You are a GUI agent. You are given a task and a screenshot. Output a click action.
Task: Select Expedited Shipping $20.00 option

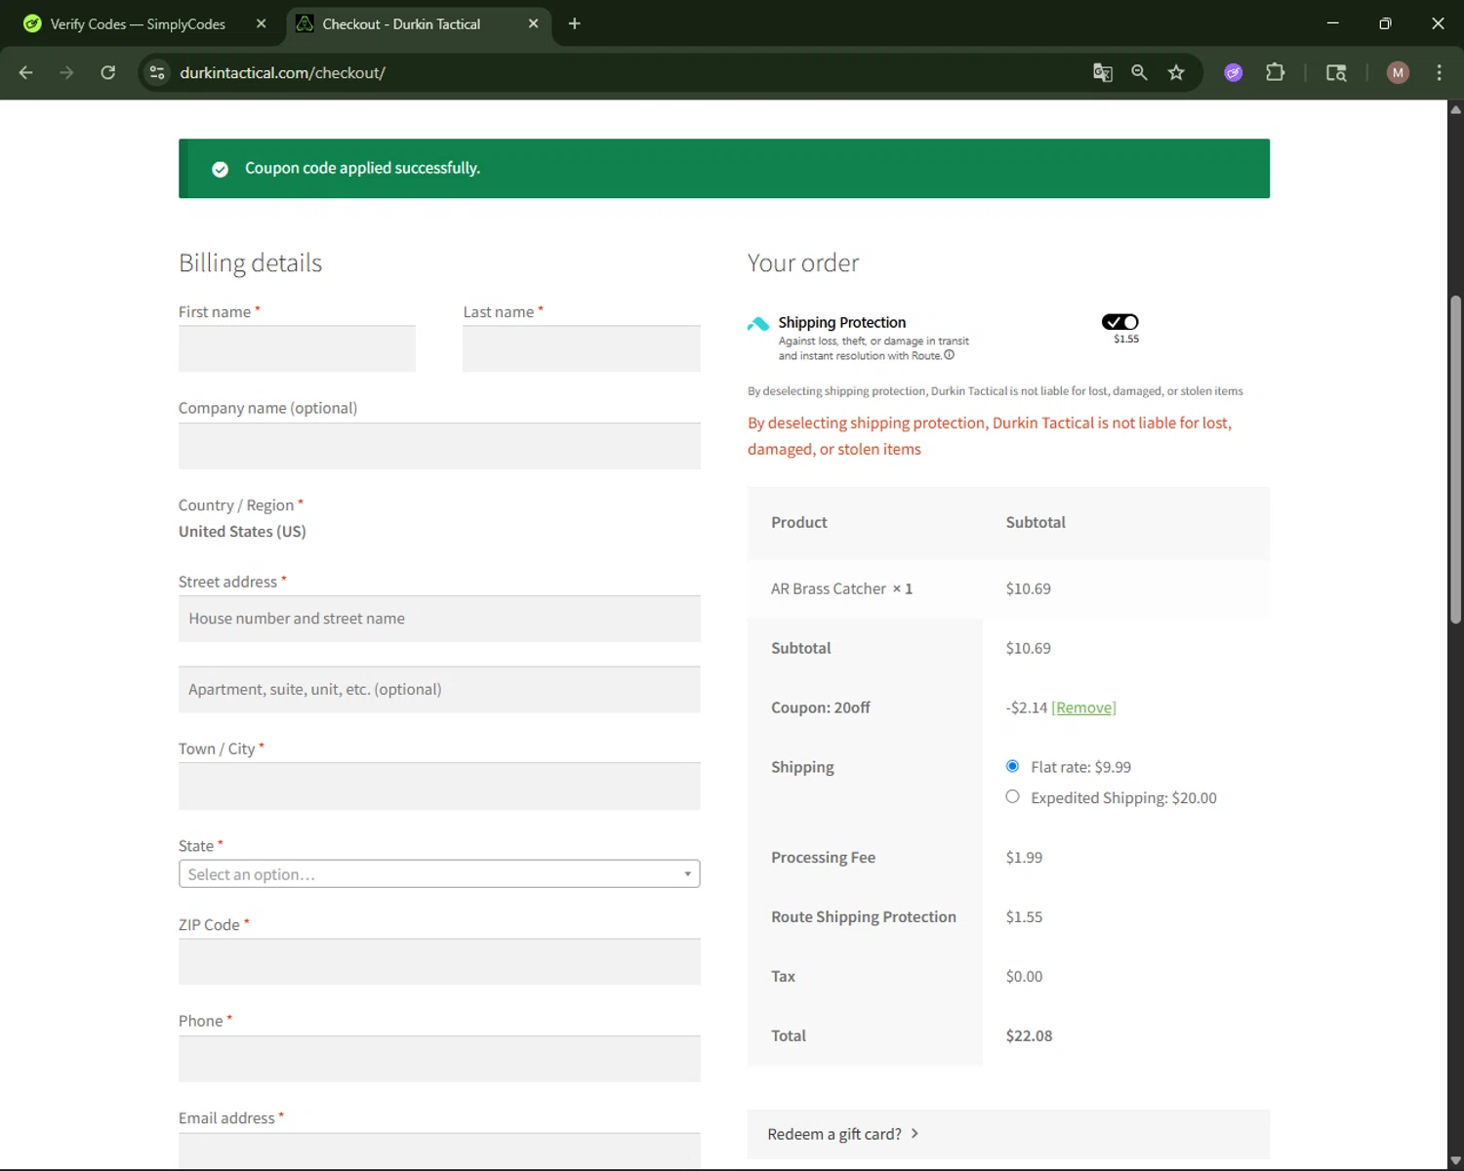coord(1012,796)
